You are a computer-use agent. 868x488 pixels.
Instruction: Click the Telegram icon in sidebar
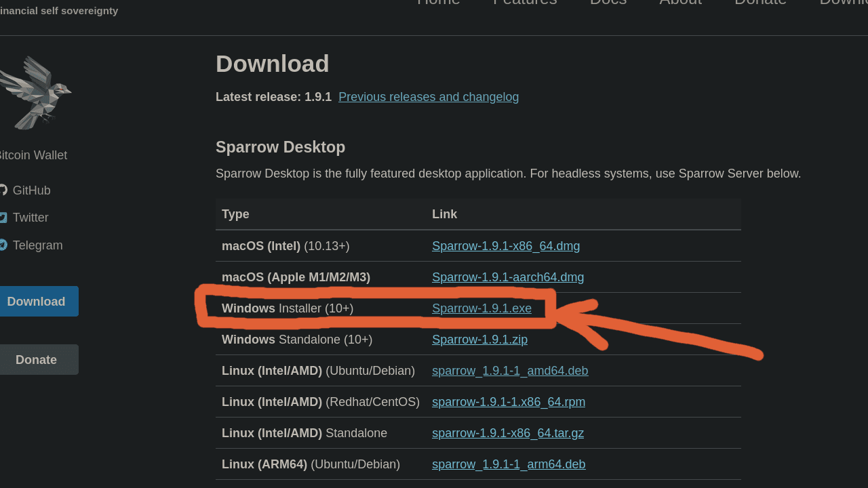[x=3, y=245]
